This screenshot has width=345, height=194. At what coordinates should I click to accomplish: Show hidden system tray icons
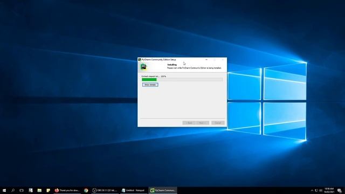click(312, 190)
